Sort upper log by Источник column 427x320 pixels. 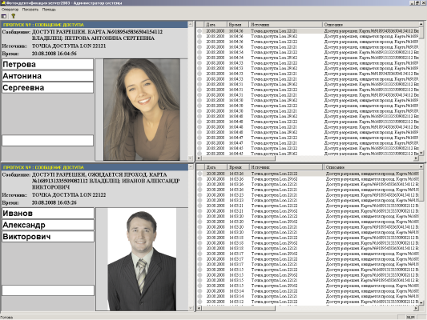click(285, 25)
